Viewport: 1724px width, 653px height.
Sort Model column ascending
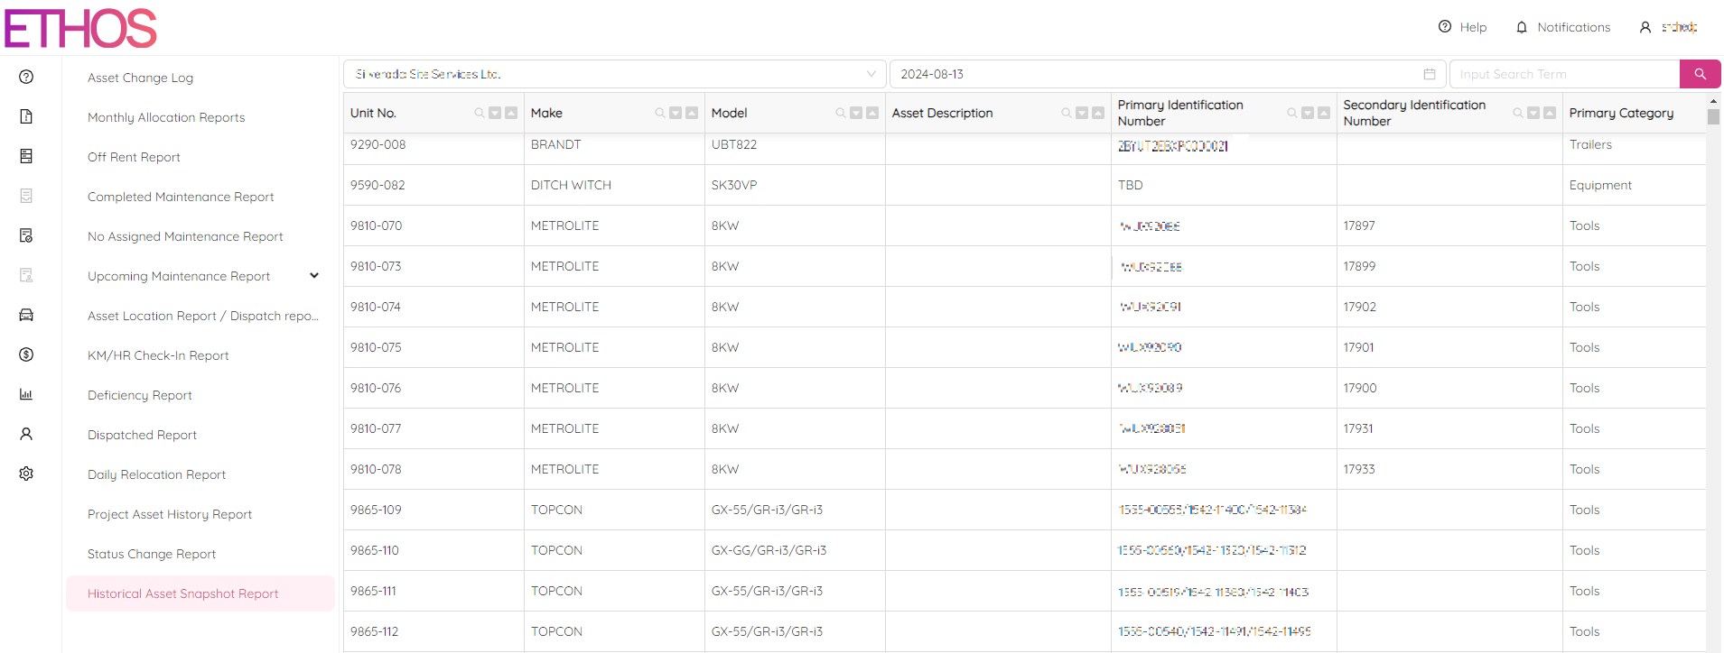872,113
